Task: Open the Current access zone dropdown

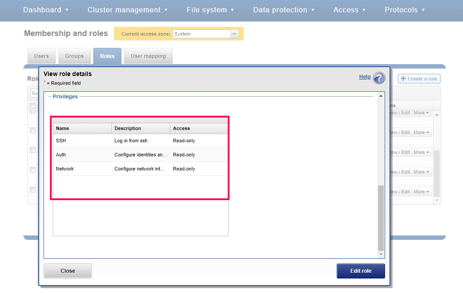Action: (234, 33)
